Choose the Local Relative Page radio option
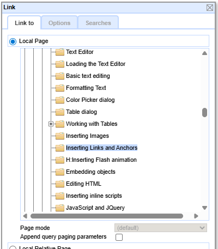This screenshot has height=249, width=218. 13,248
